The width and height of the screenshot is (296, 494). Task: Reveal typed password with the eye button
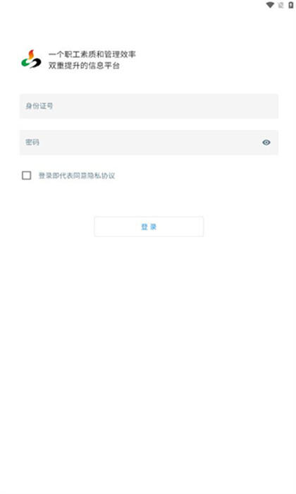tap(266, 143)
